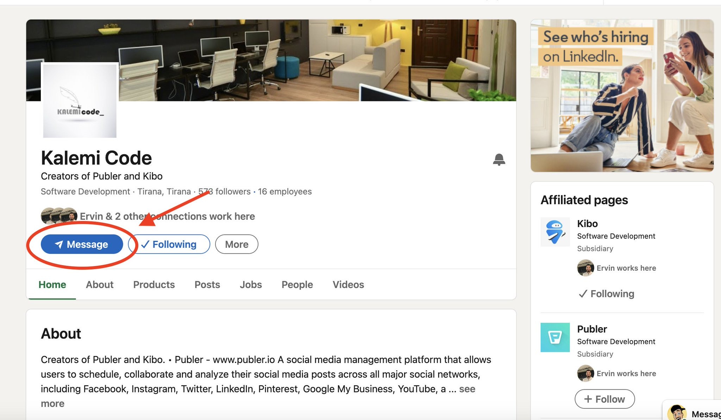Switch to the Home tab

(x=52, y=284)
